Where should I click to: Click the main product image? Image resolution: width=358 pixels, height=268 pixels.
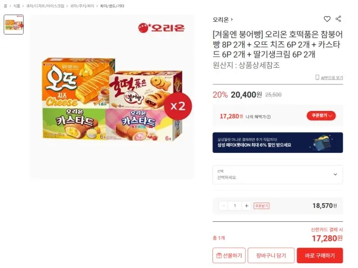[112, 97]
